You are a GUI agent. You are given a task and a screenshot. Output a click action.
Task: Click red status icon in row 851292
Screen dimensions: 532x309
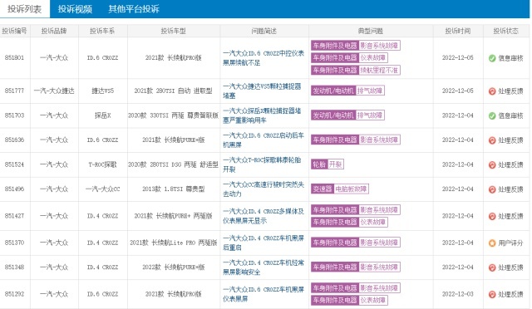coord(492,294)
